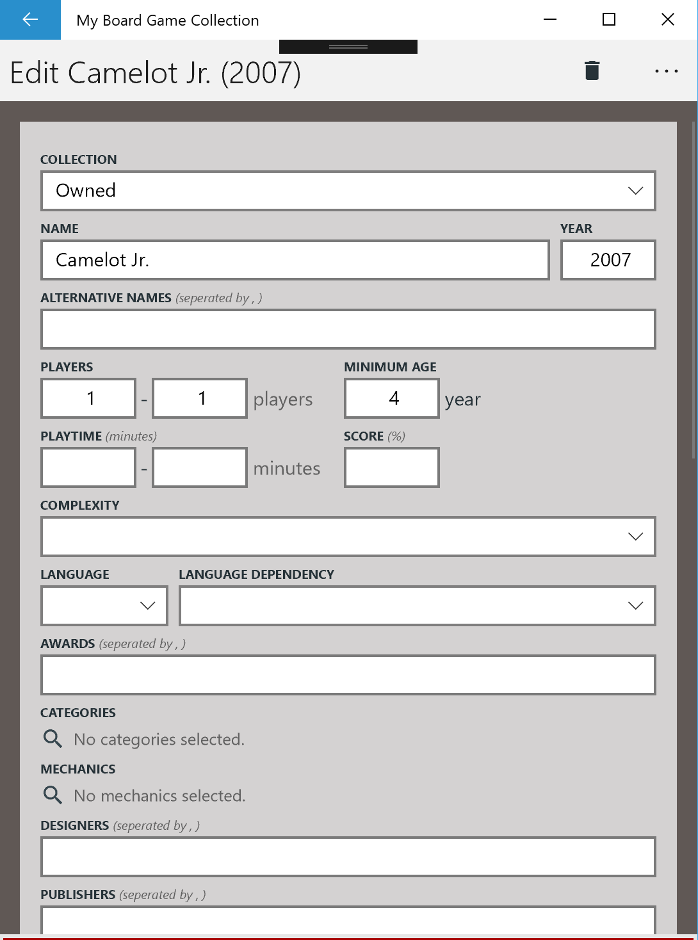Go back using the back arrow
This screenshot has width=698, height=940.
pos(30,20)
